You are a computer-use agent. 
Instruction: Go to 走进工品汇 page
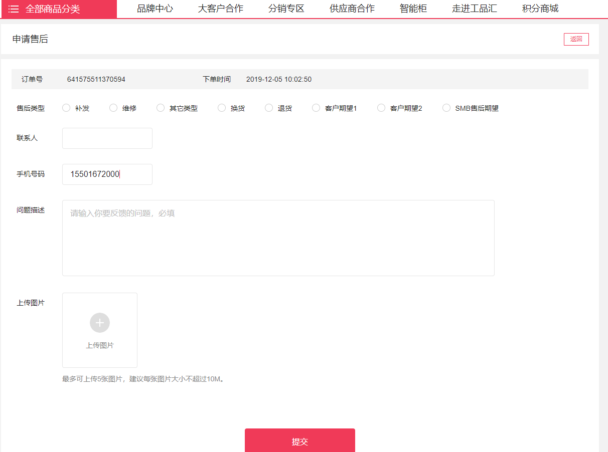point(475,9)
